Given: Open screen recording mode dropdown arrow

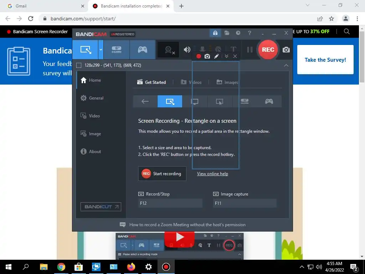Looking at the screenshot, I should point(101,50).
